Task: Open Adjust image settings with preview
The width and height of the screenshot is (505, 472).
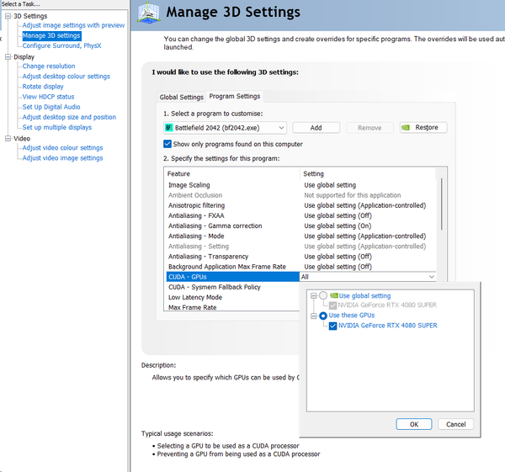Action: point(73,25)
